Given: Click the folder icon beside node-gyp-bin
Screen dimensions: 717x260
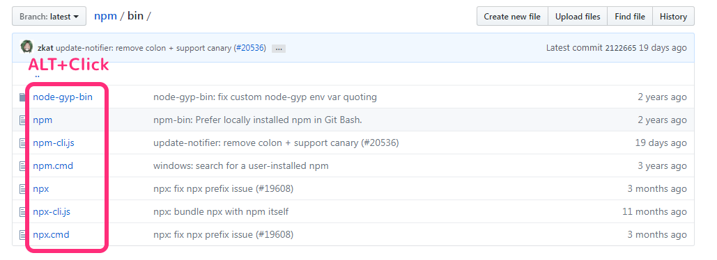Looking at the screenshot, I should pyautogui.click(x=23, y=97).
